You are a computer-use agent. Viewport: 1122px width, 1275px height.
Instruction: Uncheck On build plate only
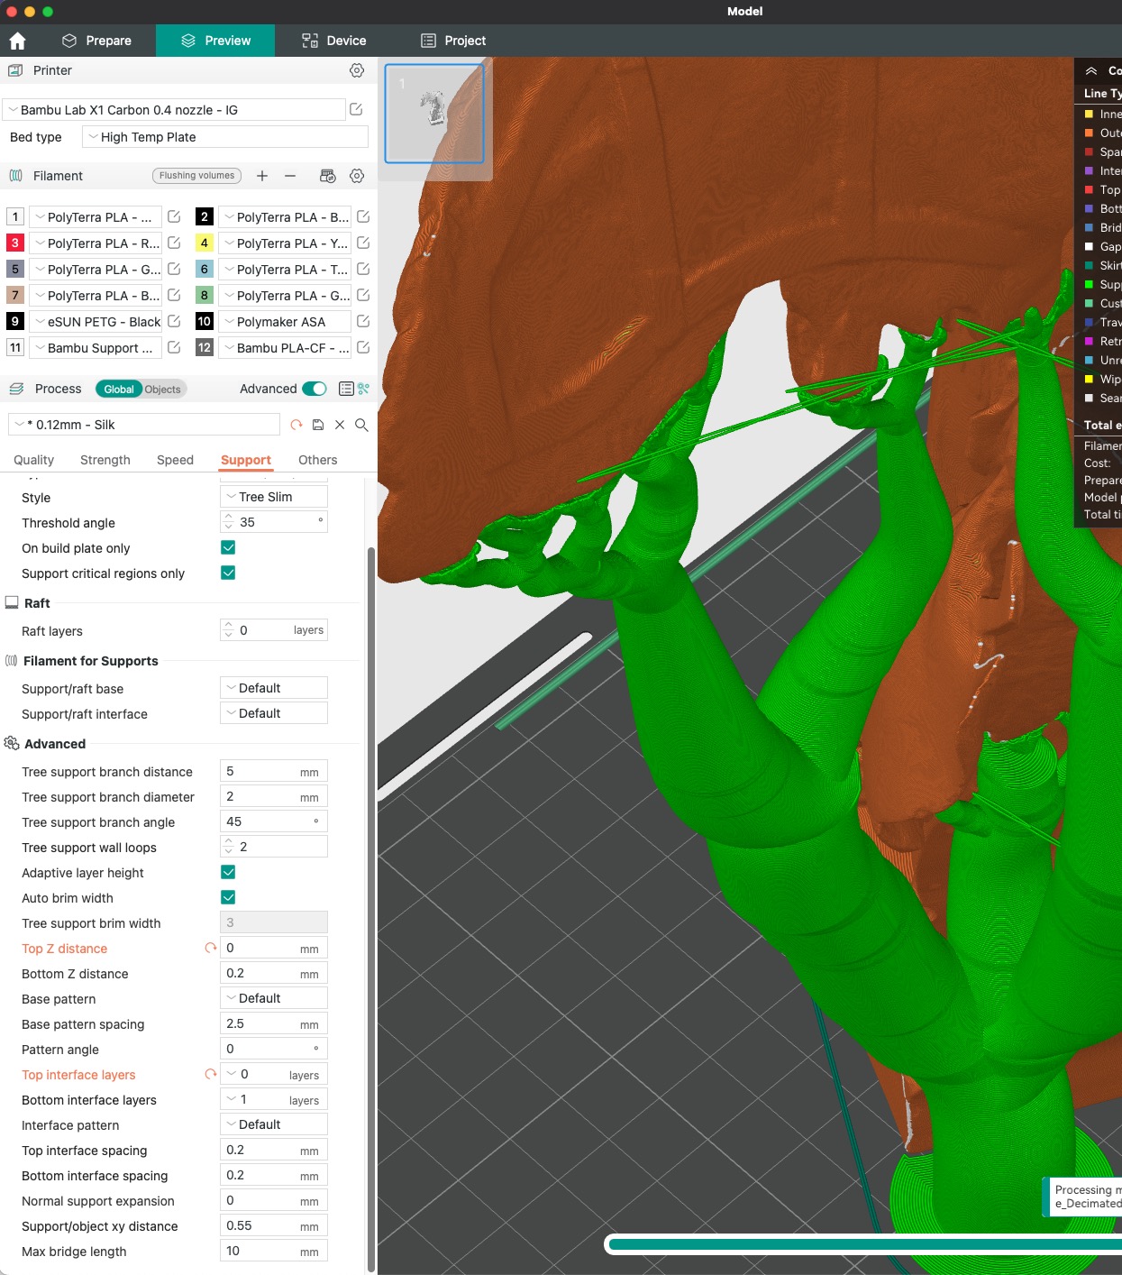pyautogui.click(x=227, y=546)
